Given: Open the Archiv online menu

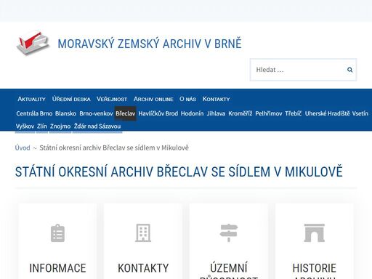Looking at the screenshot, I should (x=153, y=99).
